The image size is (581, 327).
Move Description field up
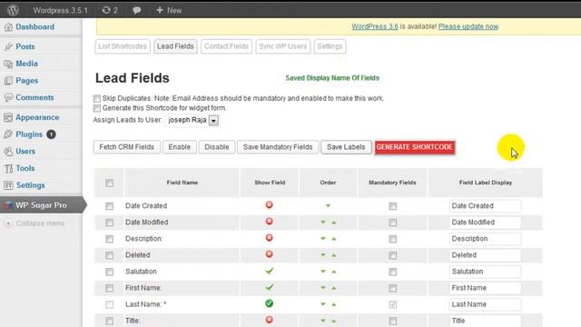[x=333, y=239]
